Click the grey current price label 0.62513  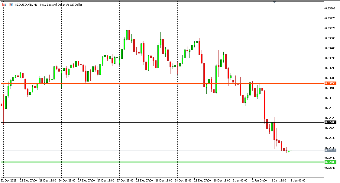pos(329,150)
